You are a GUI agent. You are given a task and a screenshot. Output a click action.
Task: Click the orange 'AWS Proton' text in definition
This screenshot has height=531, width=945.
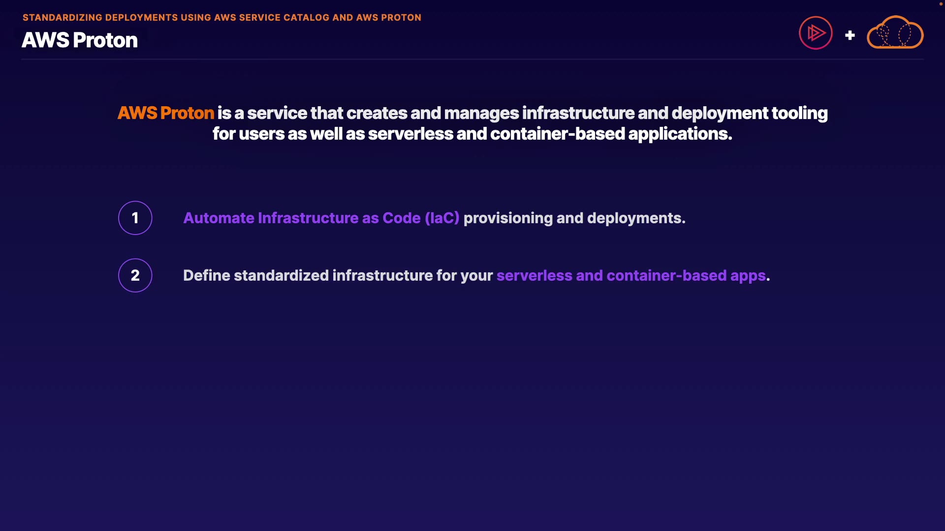[166, 113]
